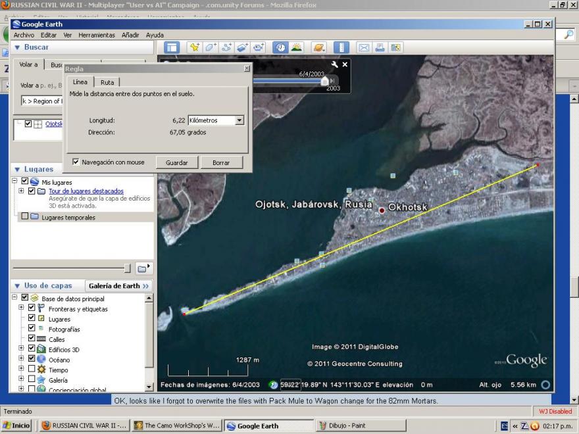
Task: Click the add path toolbar icon
Action: point(227,47)
